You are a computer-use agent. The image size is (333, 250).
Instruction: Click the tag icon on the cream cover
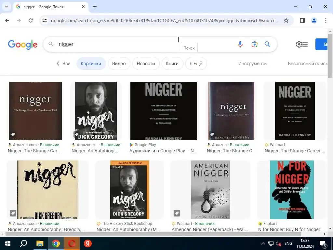coord(13,213)
